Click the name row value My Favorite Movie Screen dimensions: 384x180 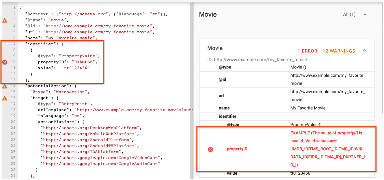pyautogui.click(x=308, y=108)
